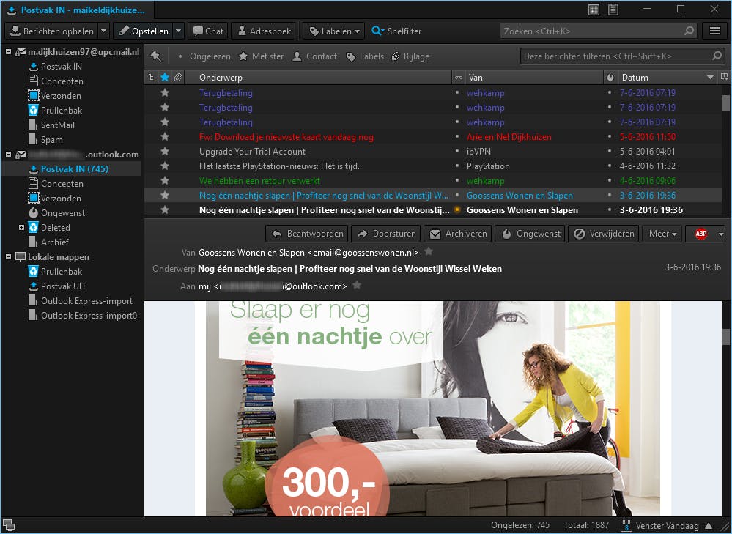Image resolution: width=732 pixels, height=534 pixels.
Task: Click Verwijderen to delete message
Action: [x=604, y=234]
